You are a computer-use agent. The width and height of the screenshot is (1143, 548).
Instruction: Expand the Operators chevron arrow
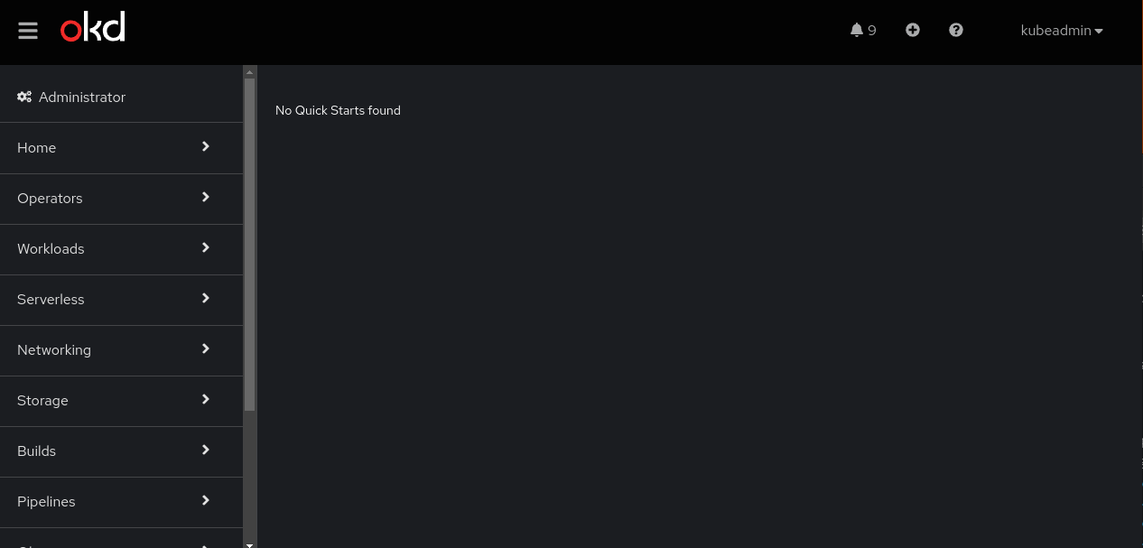206,197
